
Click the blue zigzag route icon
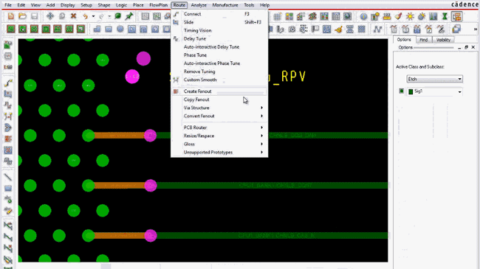(377, 29)
